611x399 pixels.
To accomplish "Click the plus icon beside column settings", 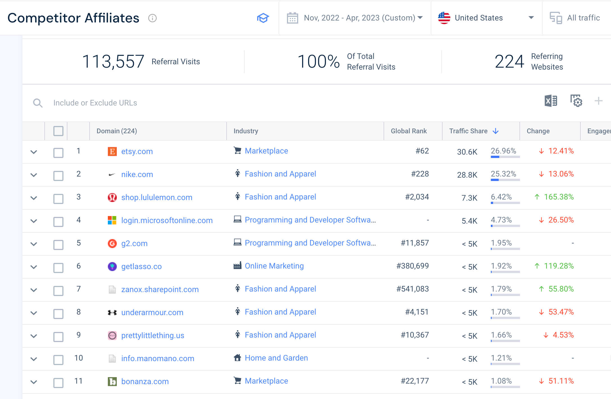I will coord(599,101).
